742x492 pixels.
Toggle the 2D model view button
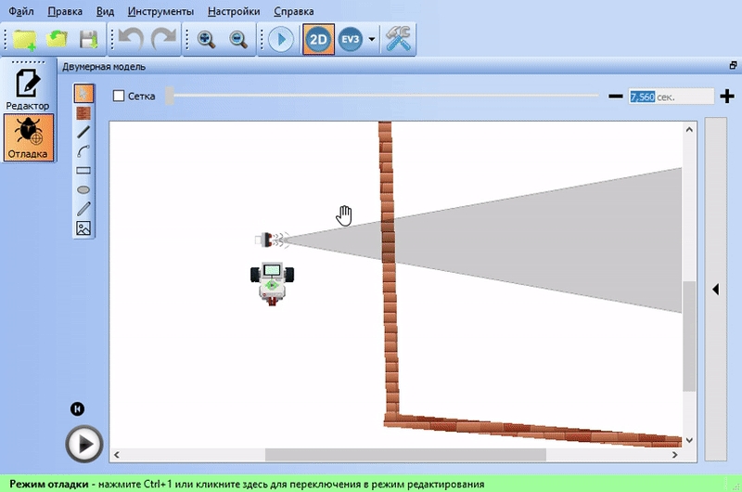[x=318, y=39]
